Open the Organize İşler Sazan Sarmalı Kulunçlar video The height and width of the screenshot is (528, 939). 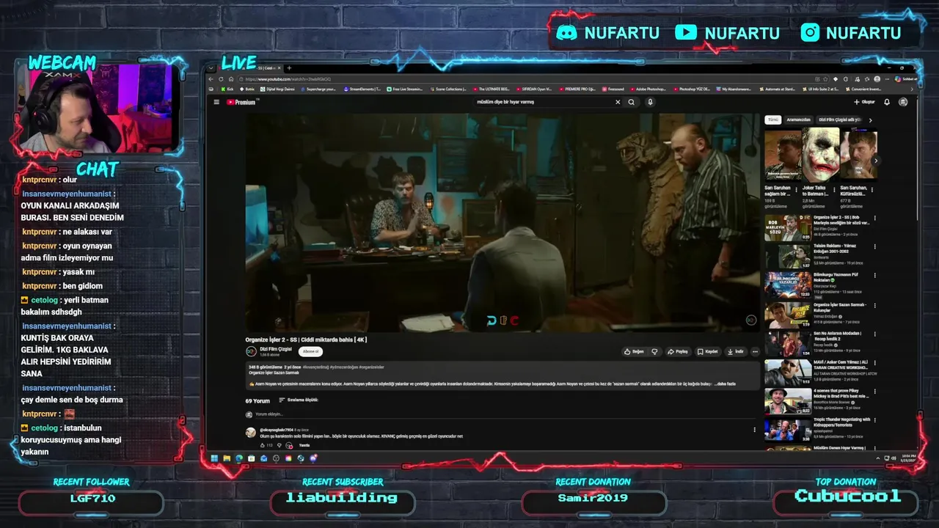pyautogui.click(x=788, y=315)
